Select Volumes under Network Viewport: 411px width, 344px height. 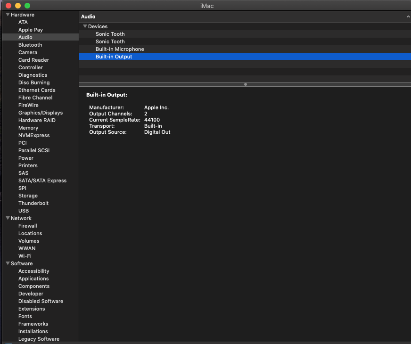coord(29,241)
